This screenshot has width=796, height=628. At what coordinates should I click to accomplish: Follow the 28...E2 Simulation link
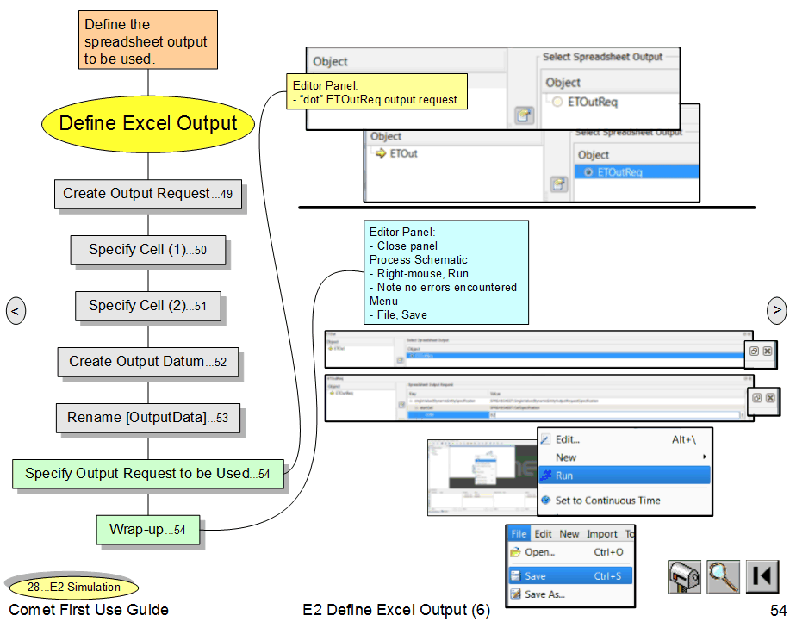(x=73, y=588)
